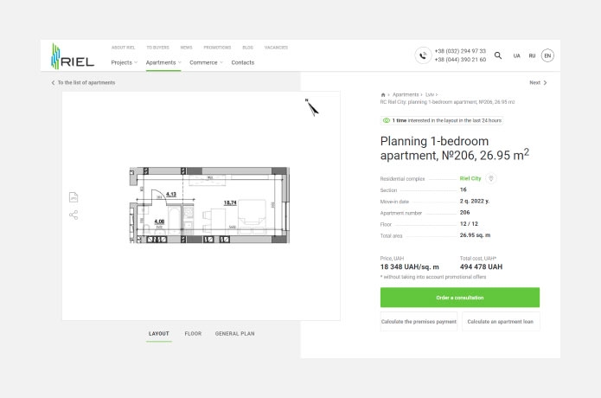
Task: Download the layout PDF icon
Action: point(74,197)
